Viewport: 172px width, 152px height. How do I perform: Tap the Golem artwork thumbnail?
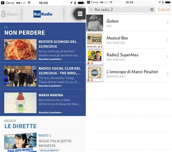point(95,23)
